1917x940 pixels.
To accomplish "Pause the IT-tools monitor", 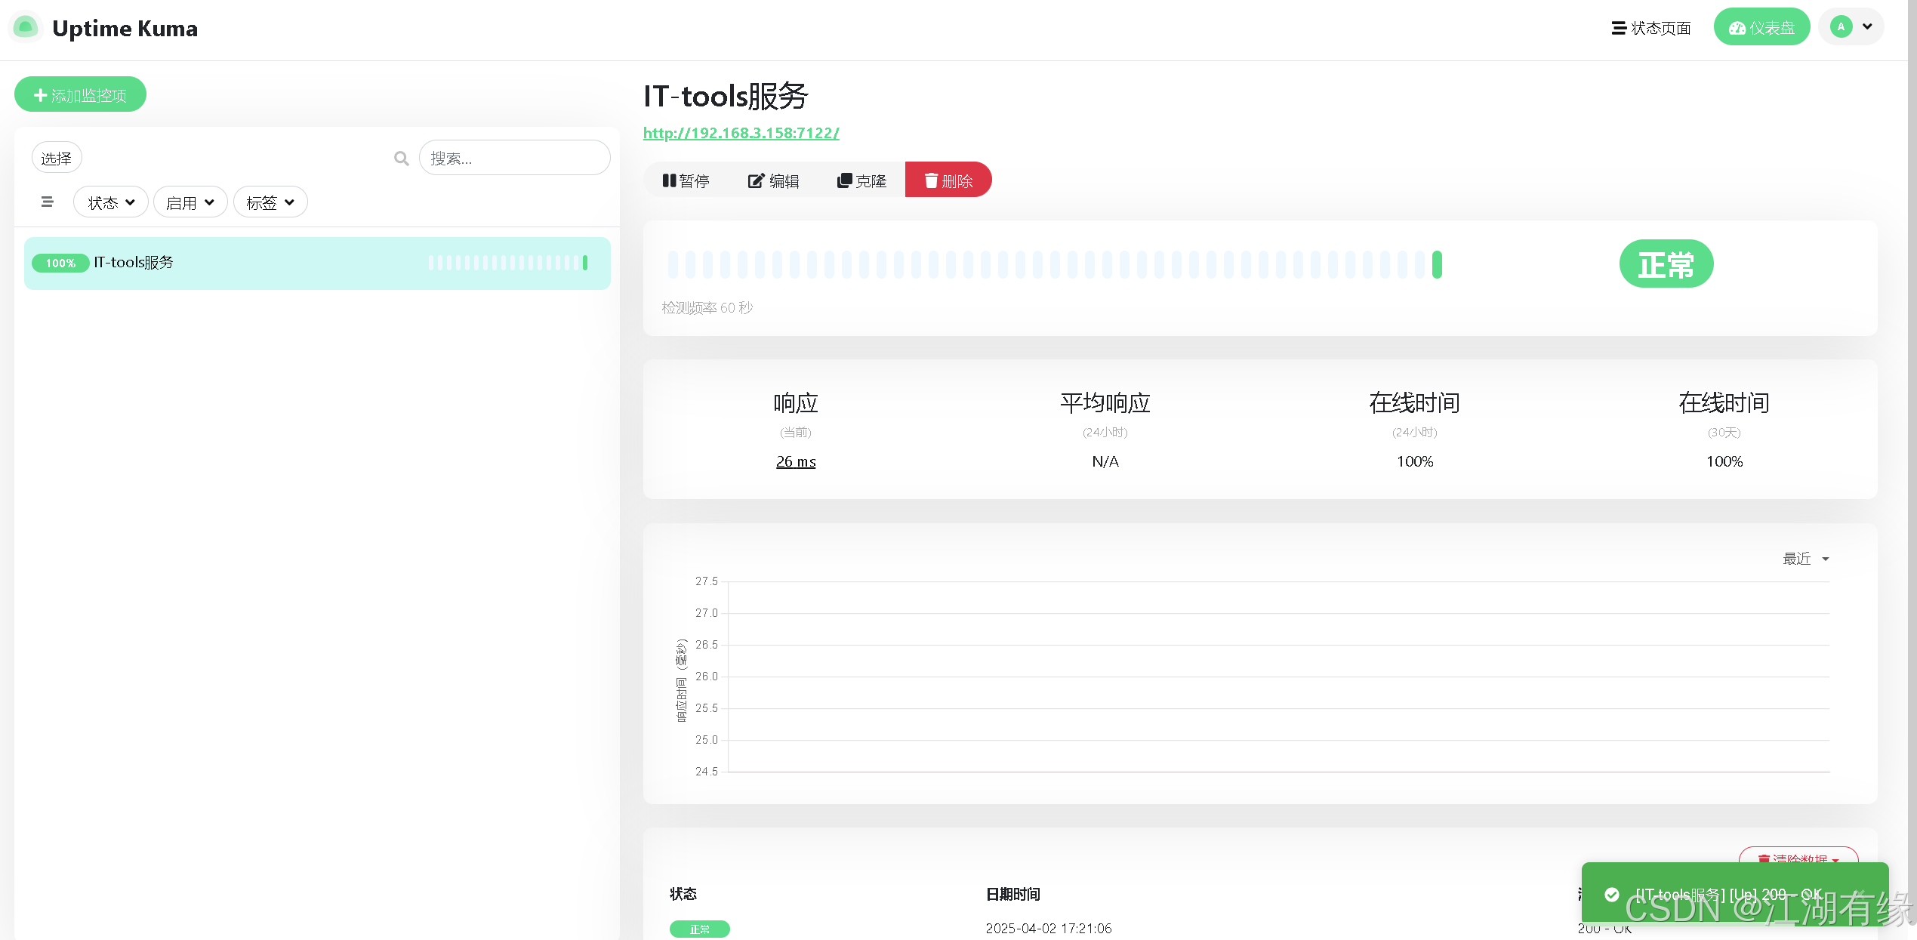I will tap(686, 180).
